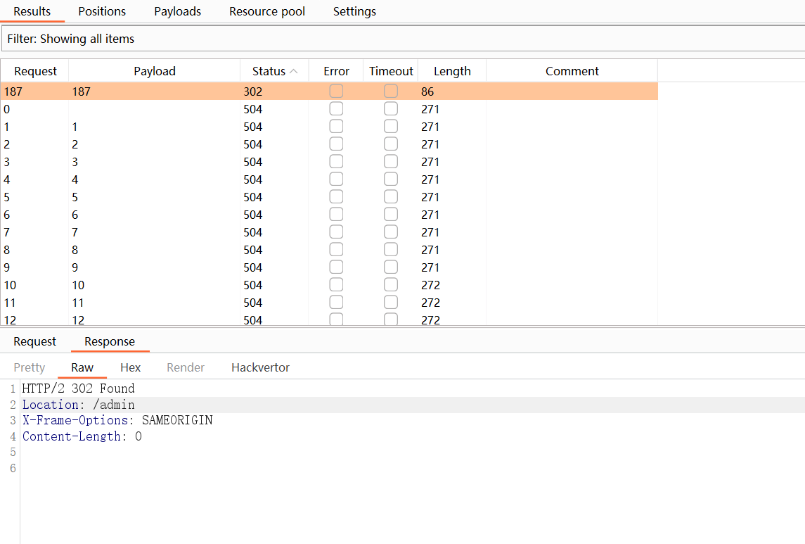Toggle Timeout checkbox for request 6
Screen dimensions: 805x544
391,214
